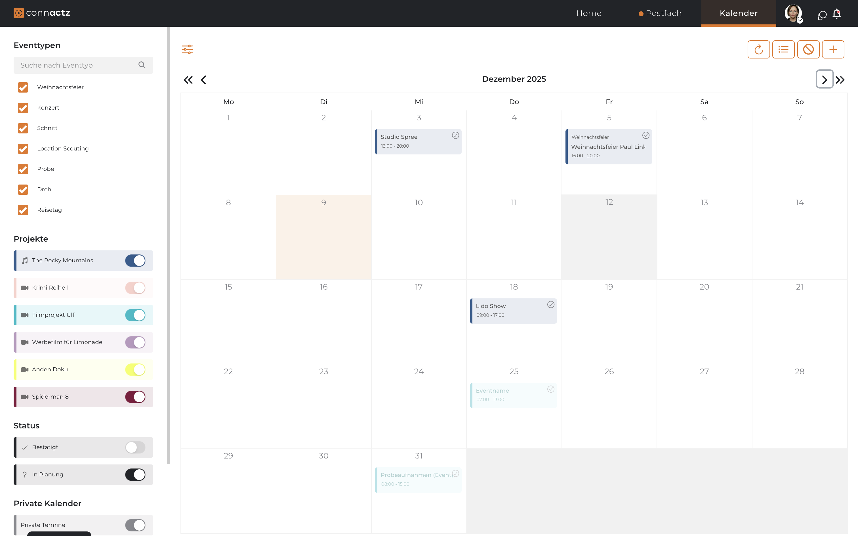Go to next month arrow
Screen dimensions: 858x536
click(x=824, y=79)
